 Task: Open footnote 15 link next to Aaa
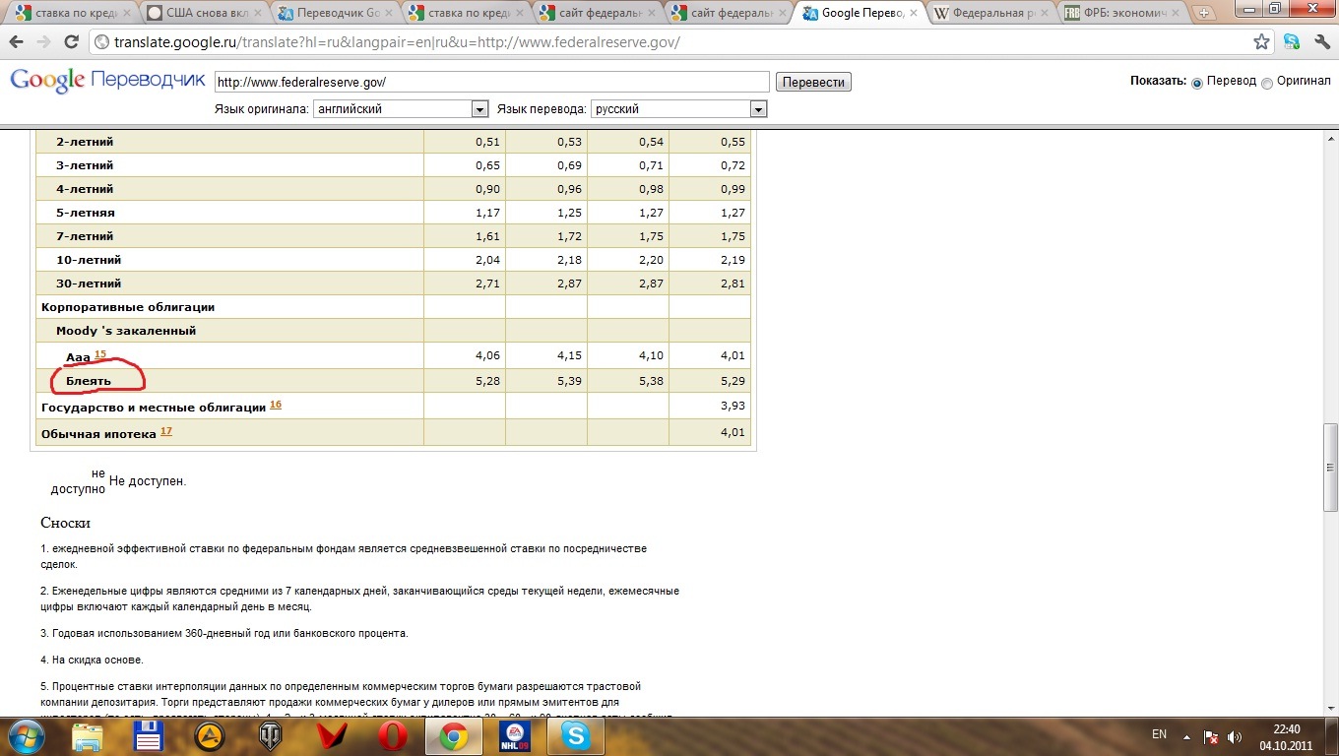[99, 353]
